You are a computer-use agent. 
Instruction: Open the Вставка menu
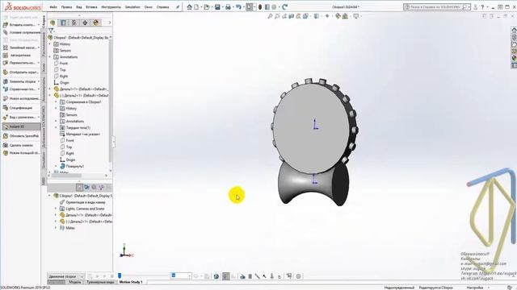(x=91, y=7)
